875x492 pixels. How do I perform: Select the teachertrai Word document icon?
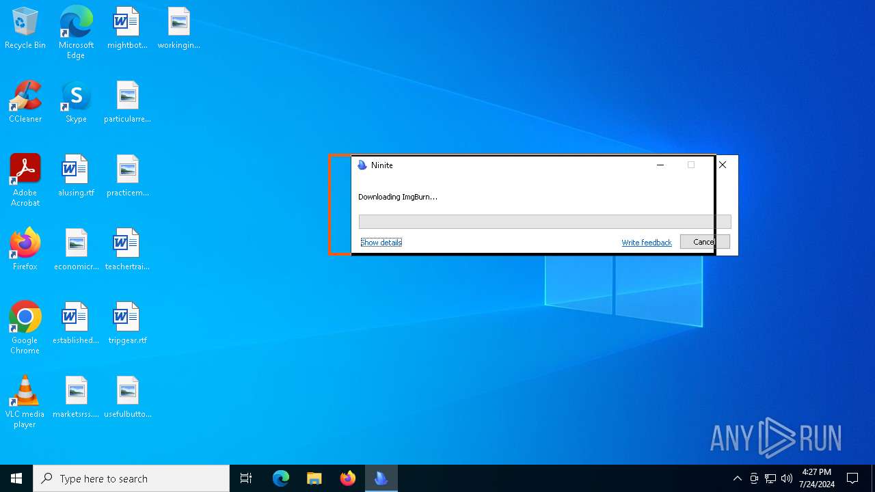(127, 250)
